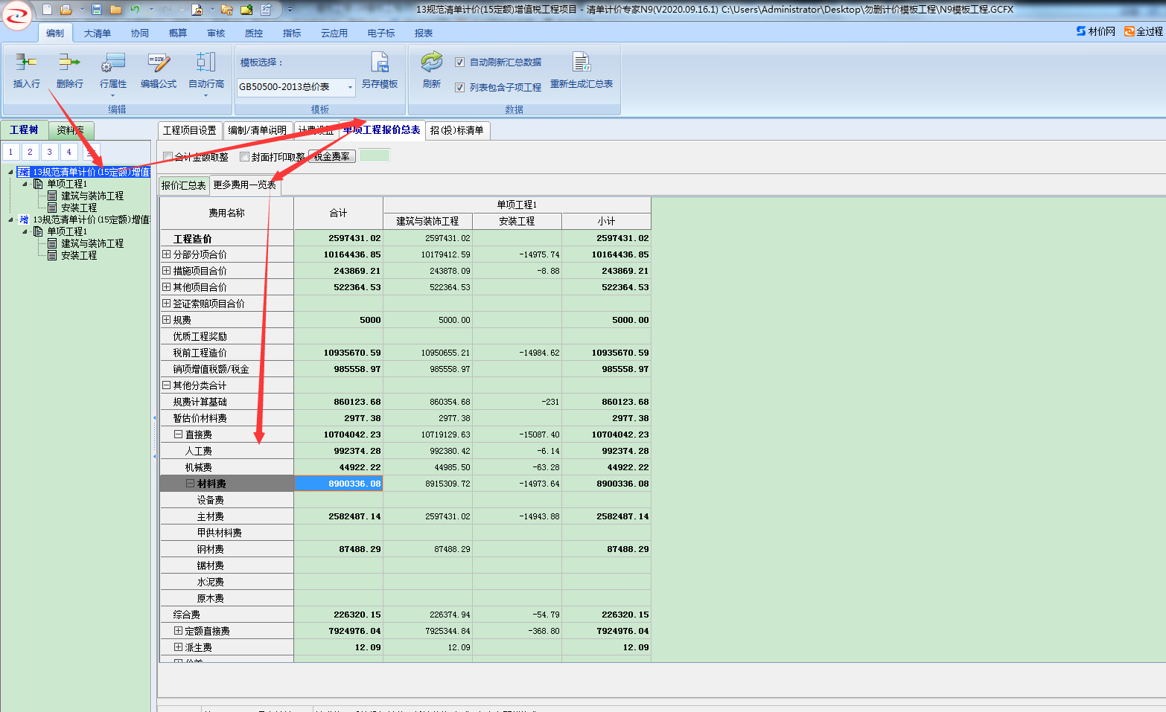Switch to the 资料库 panel tab
The height and width of the screenshot is (712, 1166).
point(71,130)
